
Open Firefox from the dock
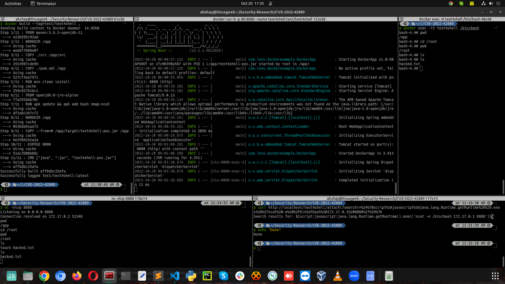77,276
